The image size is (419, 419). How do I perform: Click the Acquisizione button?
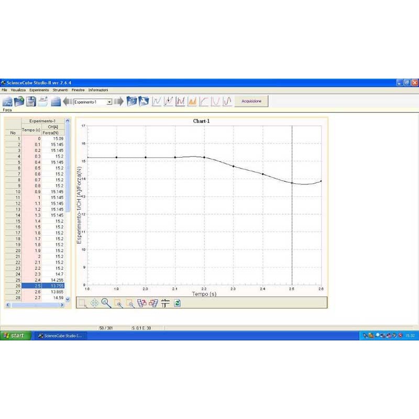(x=251, y=102)
